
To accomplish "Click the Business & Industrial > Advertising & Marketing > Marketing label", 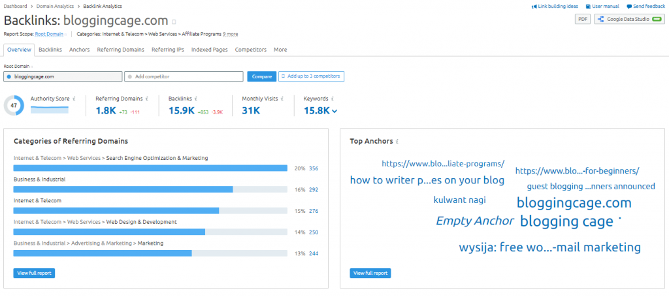I will (88, 243).
